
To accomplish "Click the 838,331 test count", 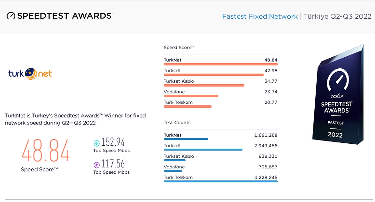I will pyautogui.click(x=267, y=156).
